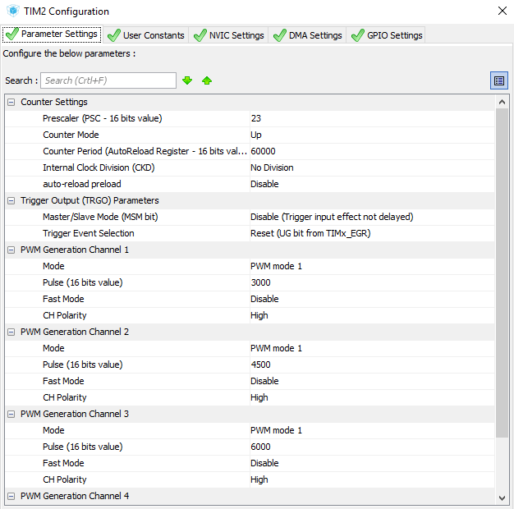Collapse PWM Generation Channel 1 section
Viewport: 514px width, 509px height.
click(x=11, y=250)
